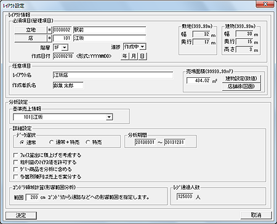
Task: Click the 分析期間 end date 20131231
Action: 174,143
